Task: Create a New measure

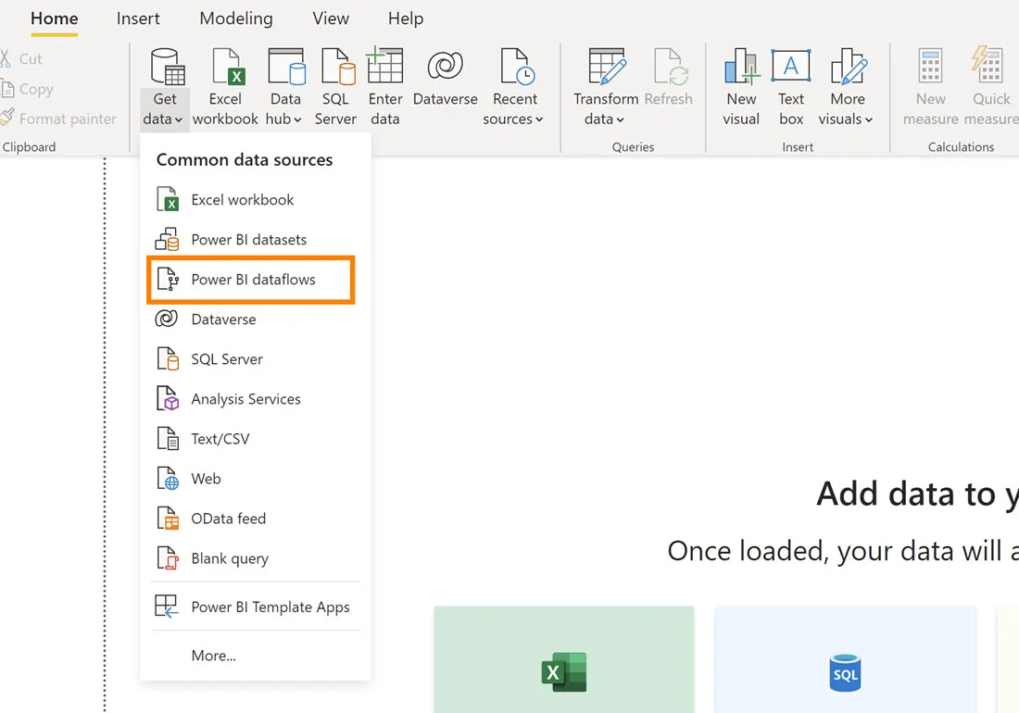Action: point(931,87)
